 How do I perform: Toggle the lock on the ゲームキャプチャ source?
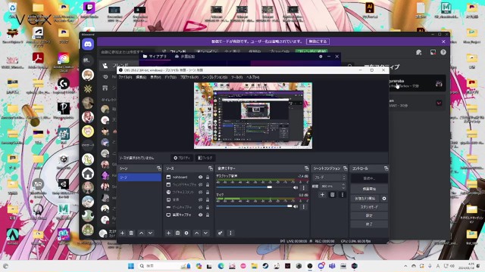tap(208, 207)
